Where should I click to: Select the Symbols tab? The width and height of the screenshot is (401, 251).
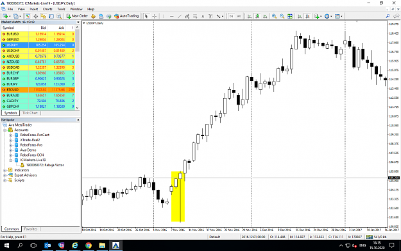click(x=10, y=113)
